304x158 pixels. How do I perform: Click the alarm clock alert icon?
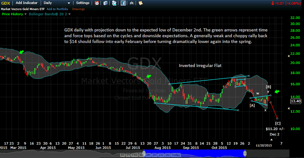97,3
